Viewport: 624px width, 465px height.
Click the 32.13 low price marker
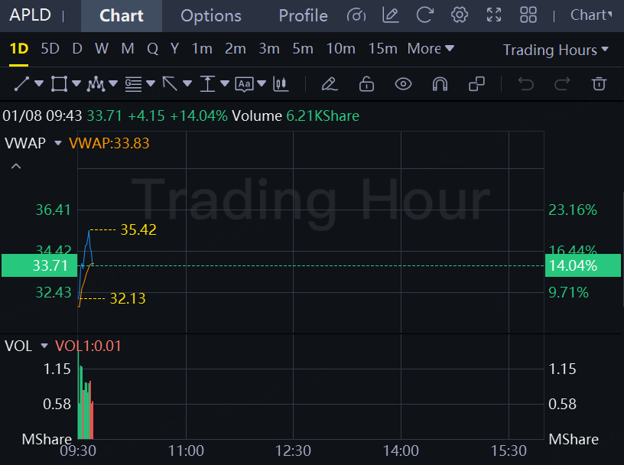click(128, 298)
